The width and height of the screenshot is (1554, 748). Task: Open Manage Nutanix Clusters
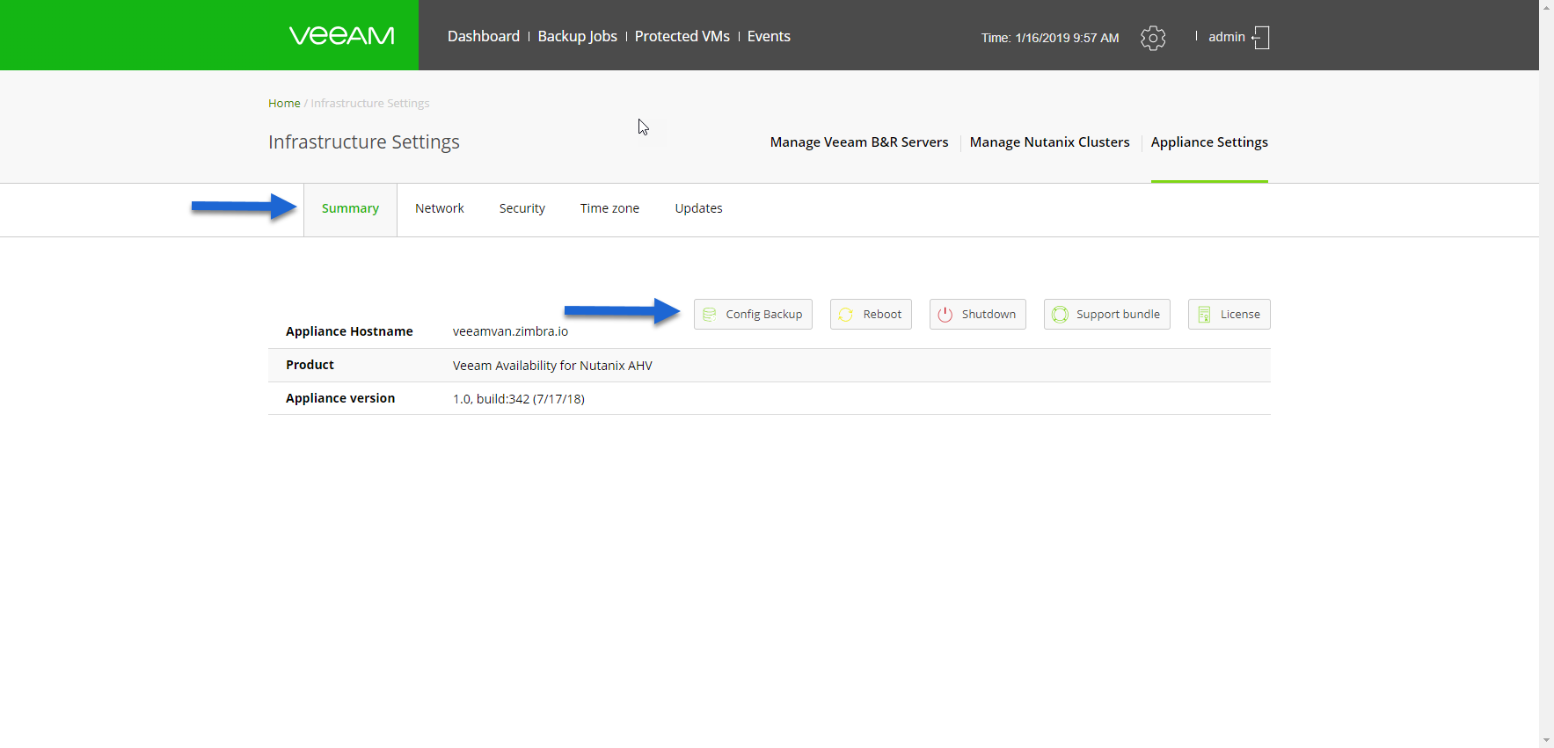[x=1050, y=142]
